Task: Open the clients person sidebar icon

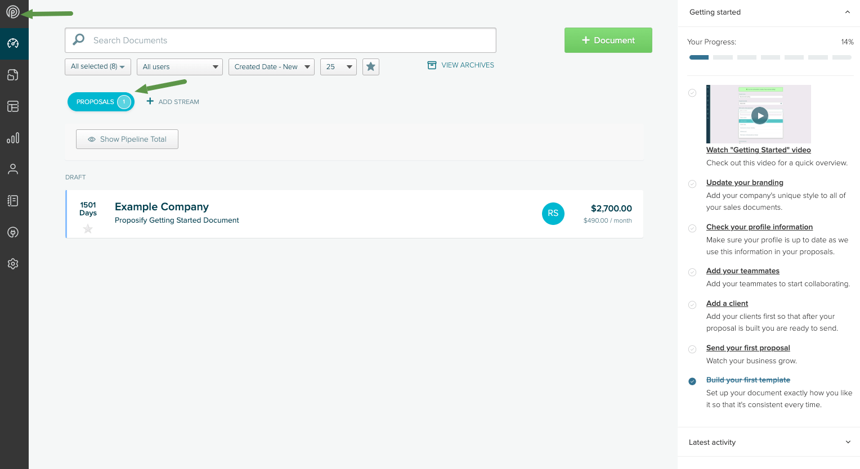Action: (13, 169)
